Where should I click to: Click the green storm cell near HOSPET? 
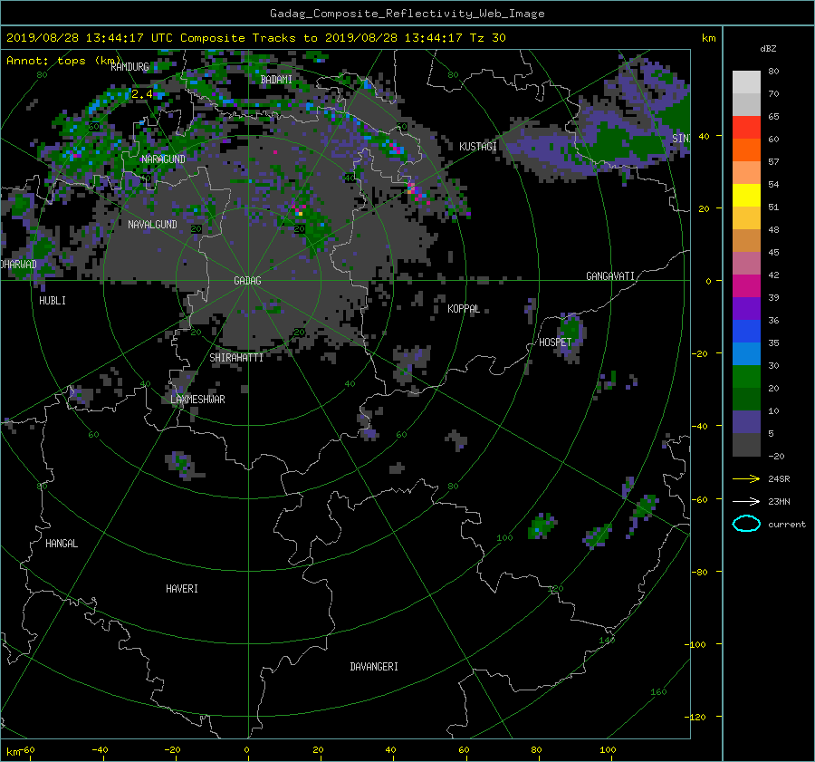tap(570, 335)
